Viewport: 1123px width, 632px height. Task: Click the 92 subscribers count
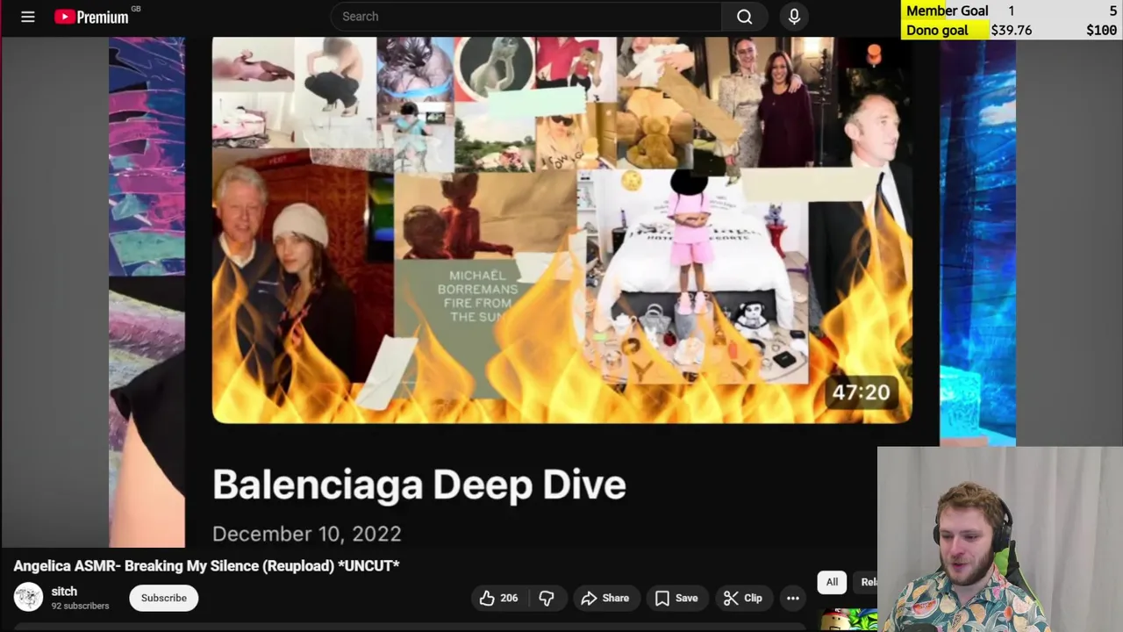tap(80, 606)
